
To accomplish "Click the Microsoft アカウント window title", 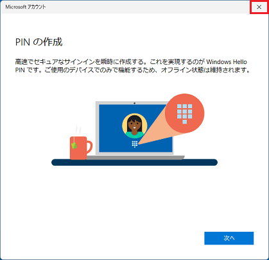I will click(x=26, y=7).
